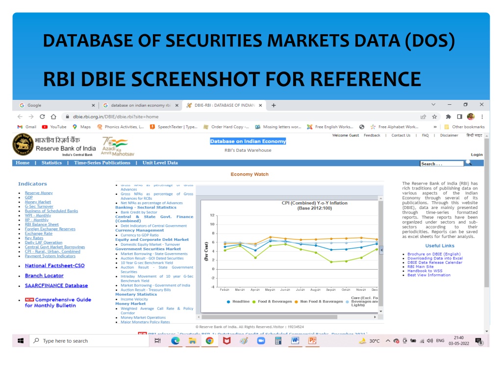502x376 pixels.
Task: Open 10 Year G-sec Benchmark Yield link
Action: [147, 262]
